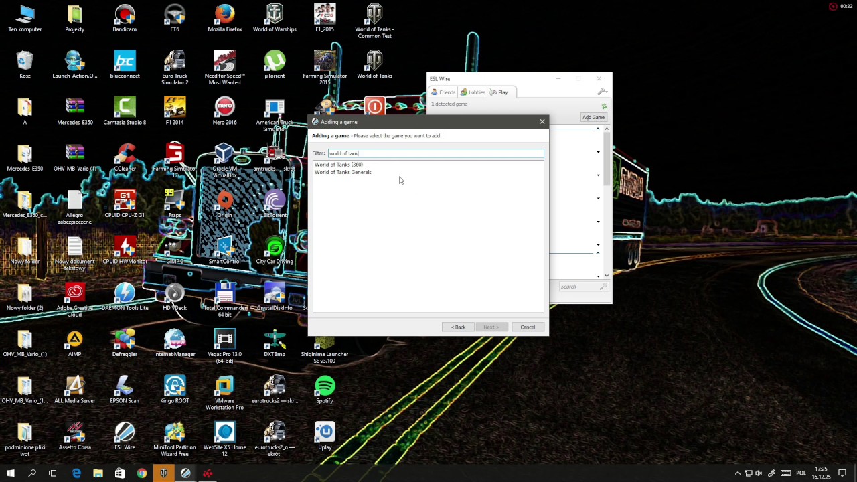Screen dimensions: 857x482
Task: Go back with the Back button
Action: (x=458, y=327)
